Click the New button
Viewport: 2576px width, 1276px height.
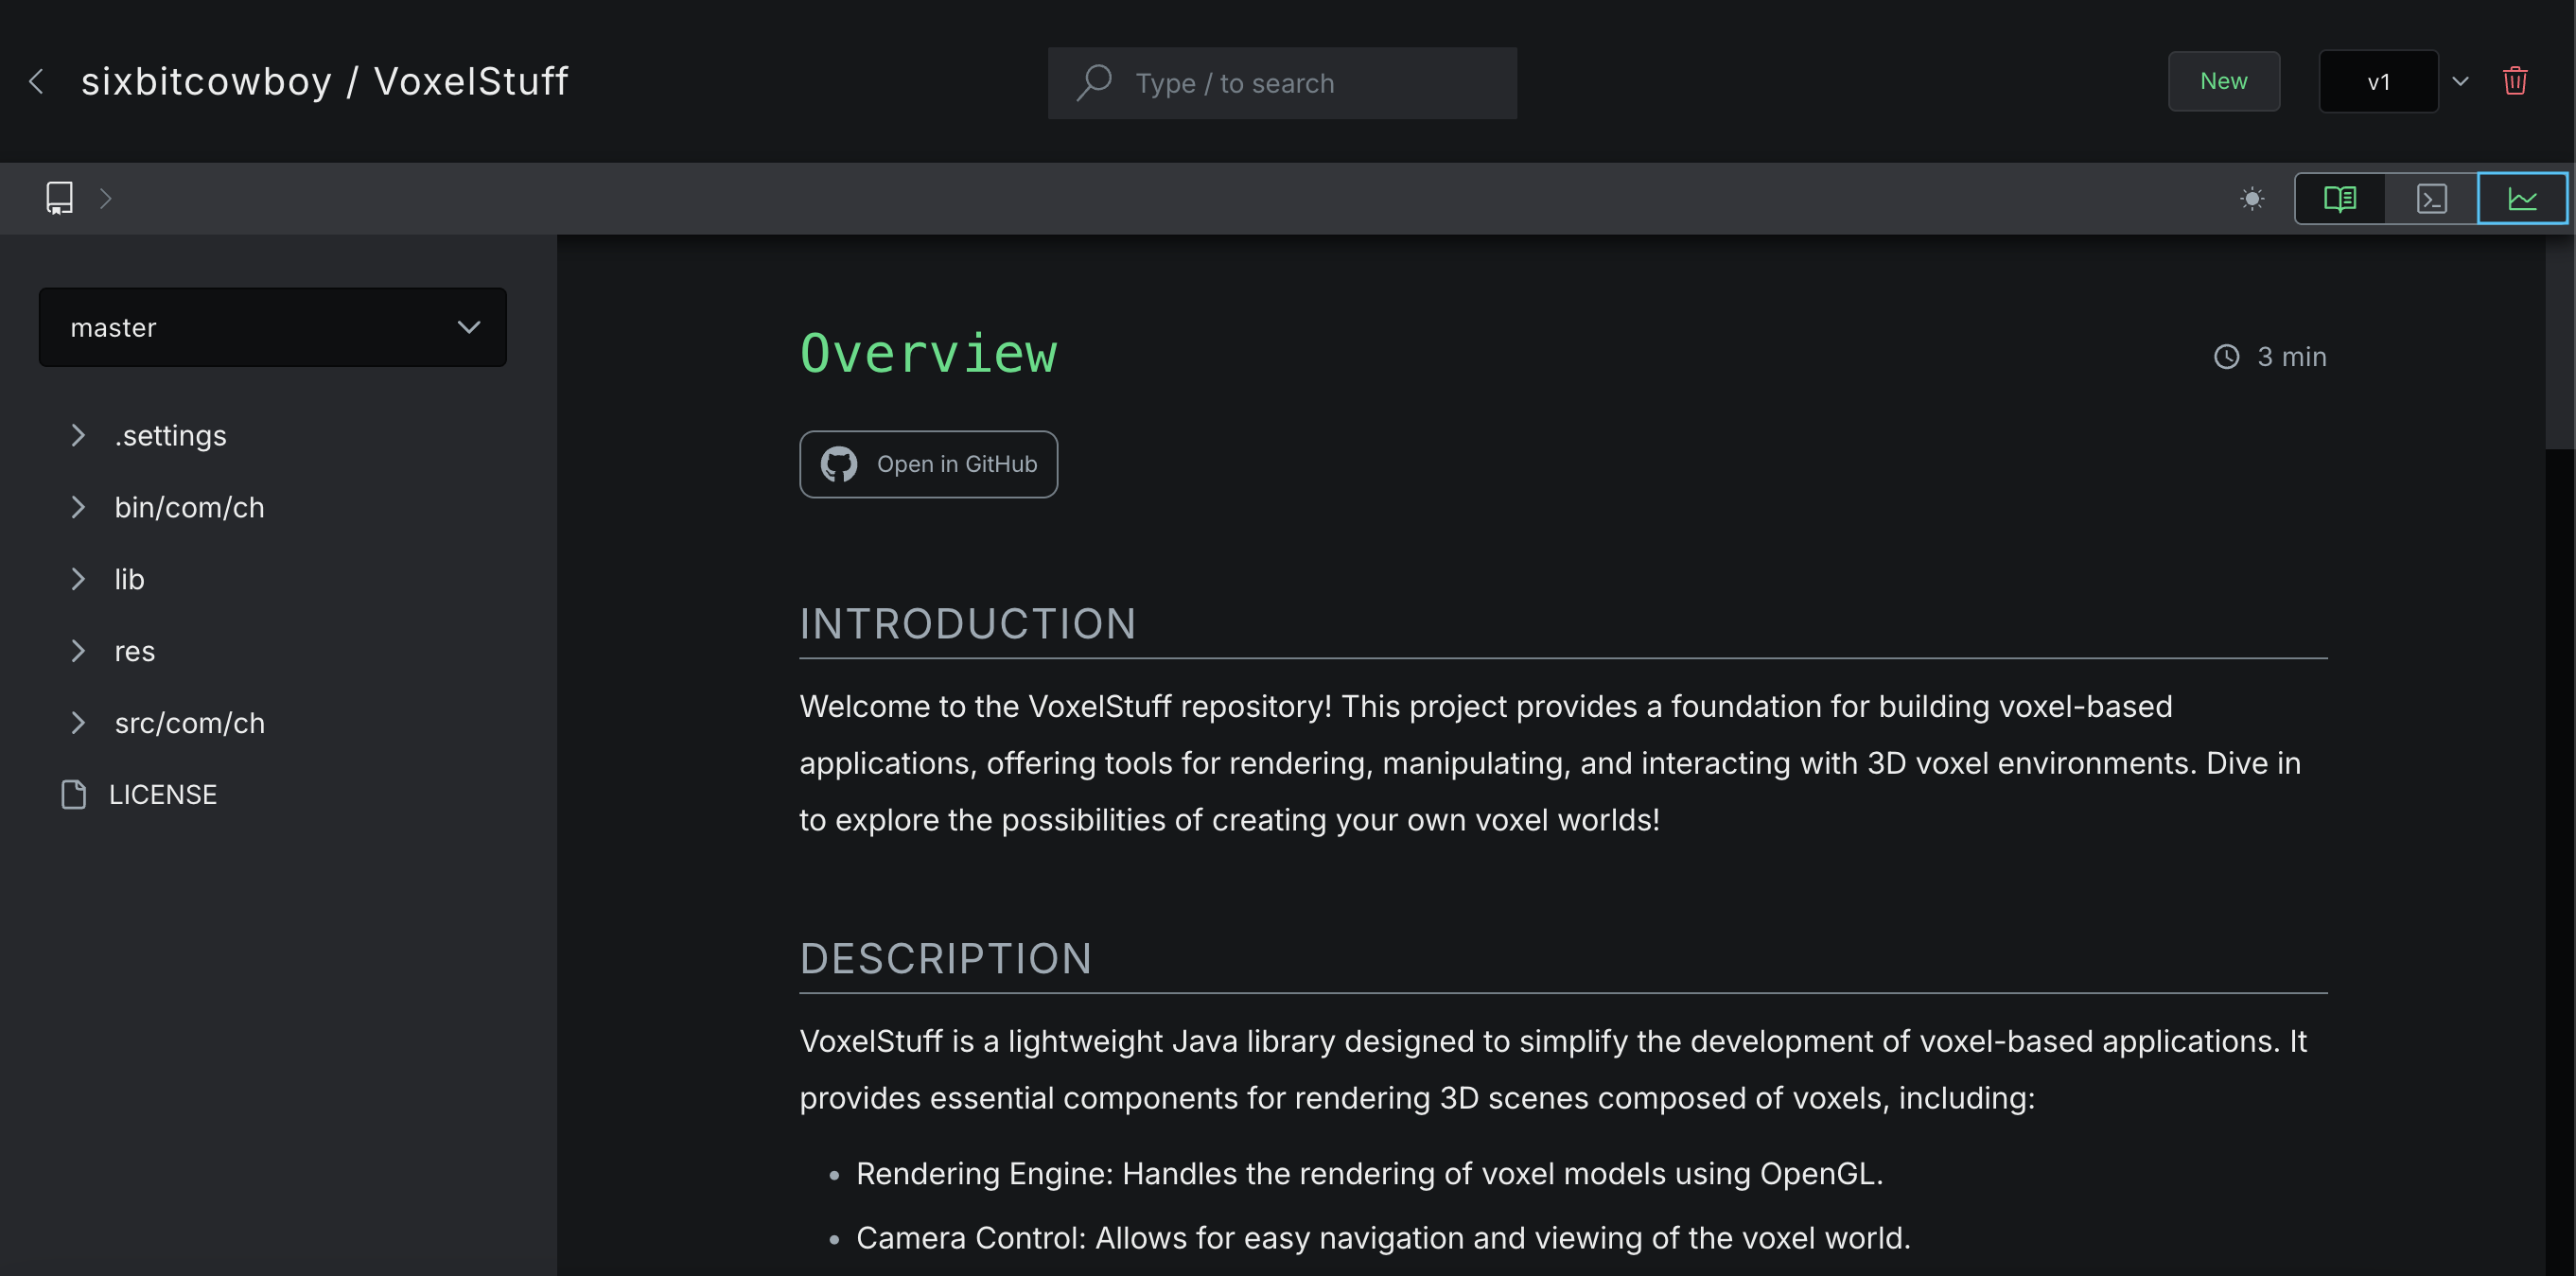2224,81
